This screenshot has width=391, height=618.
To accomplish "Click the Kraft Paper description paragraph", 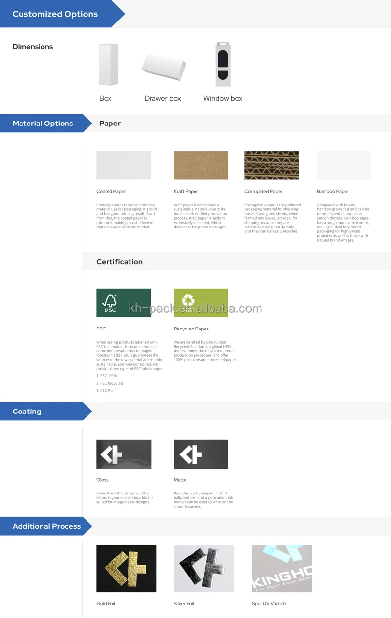I will 200,216.
